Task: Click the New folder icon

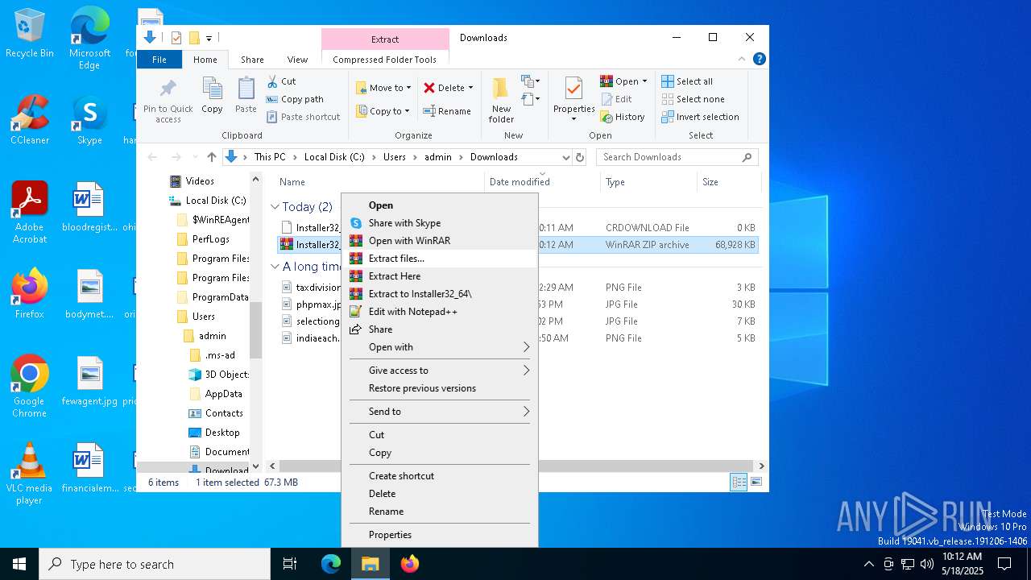Action: point(501,100)
